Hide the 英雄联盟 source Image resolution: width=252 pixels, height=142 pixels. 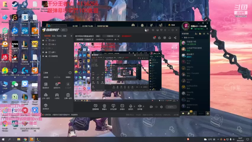click(43, 56)
